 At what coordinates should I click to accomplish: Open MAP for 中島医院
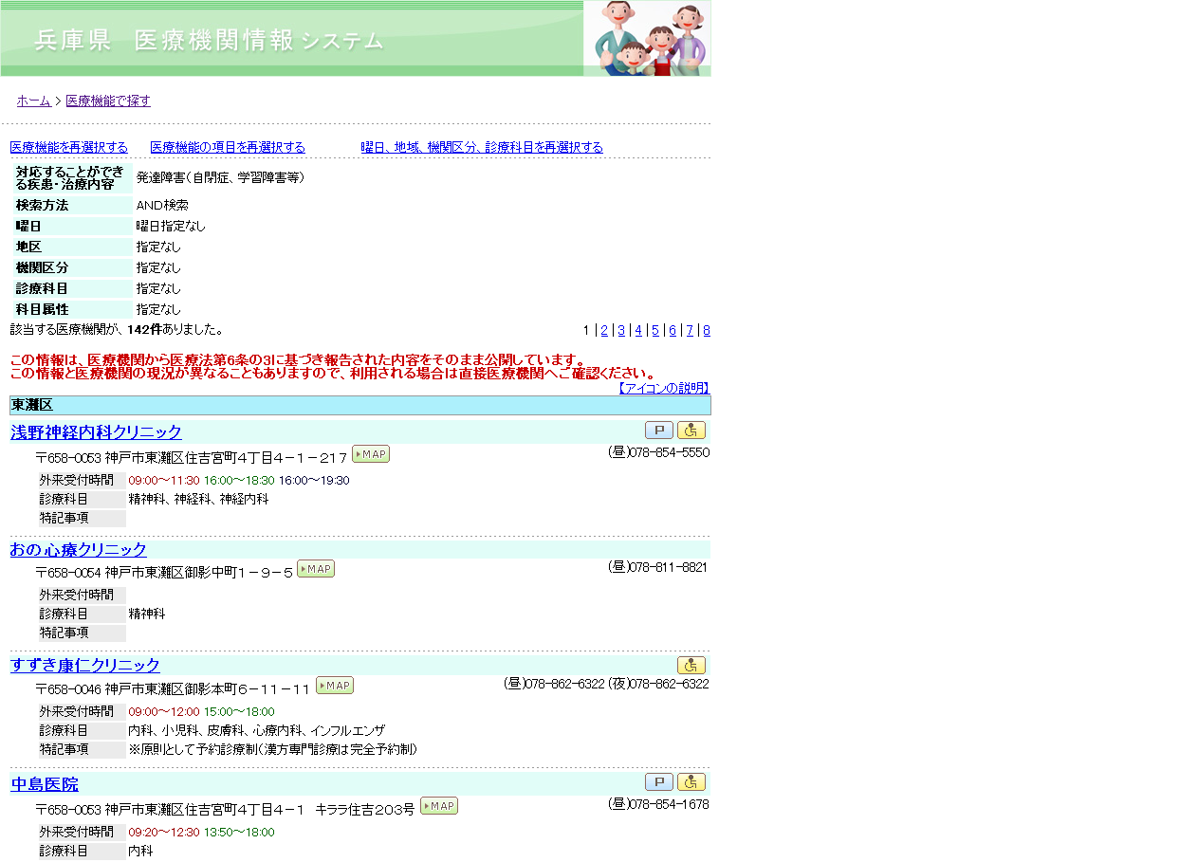pos(439,806)
